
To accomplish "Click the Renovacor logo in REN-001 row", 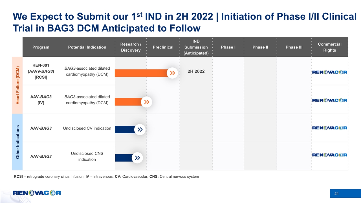I will point(329,72).
